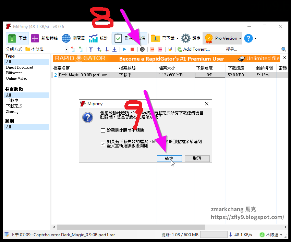
Task: Click the Pro Version badge icon
Action: [209, 38]
